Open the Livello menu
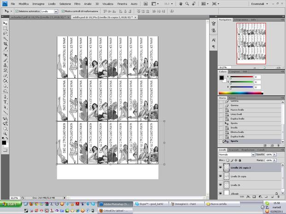 (52, 4)
